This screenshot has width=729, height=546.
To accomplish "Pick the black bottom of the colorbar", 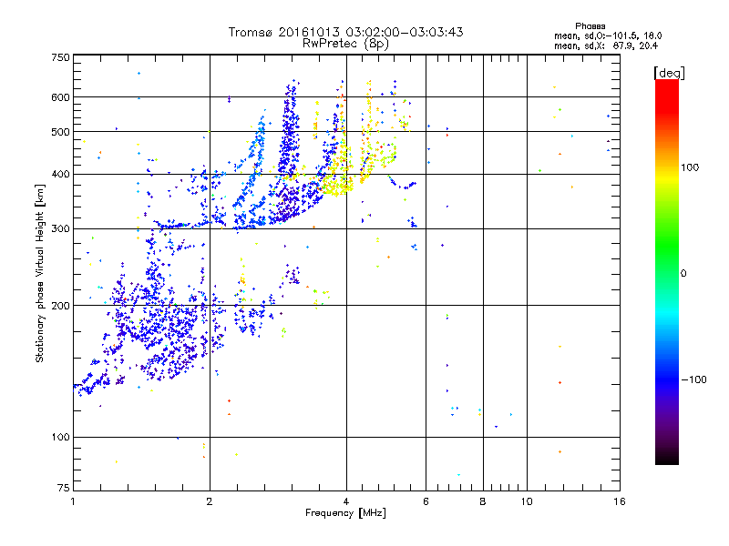I will [x=667, y=458].
